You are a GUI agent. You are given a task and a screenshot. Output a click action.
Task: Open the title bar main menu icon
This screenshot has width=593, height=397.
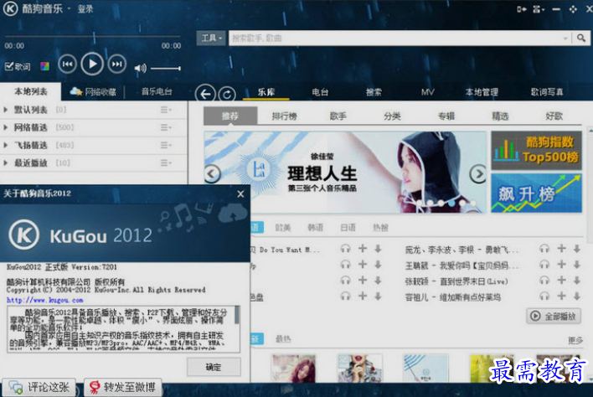(x=539, y=9)
